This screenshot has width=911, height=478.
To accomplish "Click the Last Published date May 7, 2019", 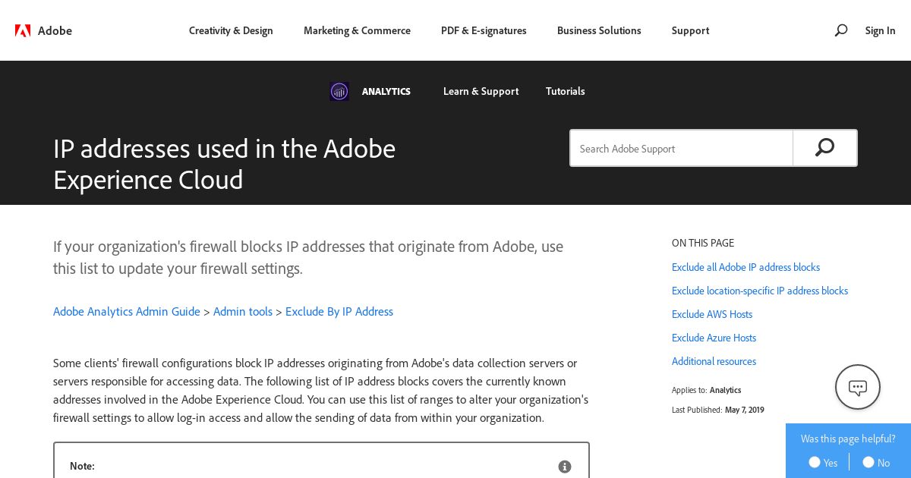I will [745, 410].
